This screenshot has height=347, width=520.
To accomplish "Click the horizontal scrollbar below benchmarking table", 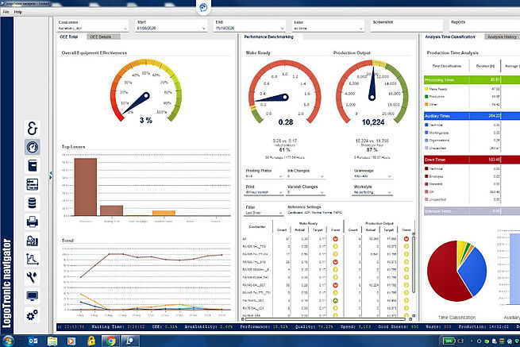I will pyautogui.click(x=325, y=319).
